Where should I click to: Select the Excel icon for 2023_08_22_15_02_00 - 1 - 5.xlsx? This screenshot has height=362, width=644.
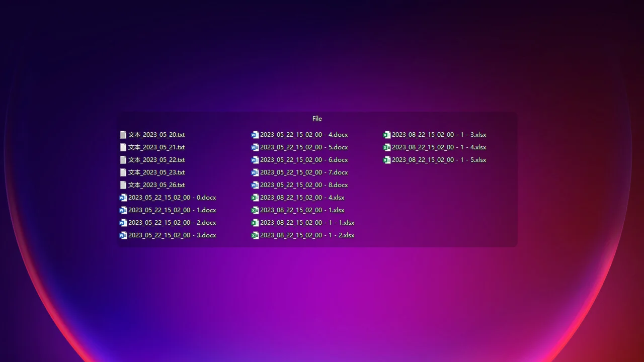[x=387, y=160]
